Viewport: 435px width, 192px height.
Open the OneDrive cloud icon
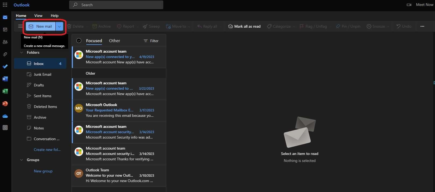(5, 116)
